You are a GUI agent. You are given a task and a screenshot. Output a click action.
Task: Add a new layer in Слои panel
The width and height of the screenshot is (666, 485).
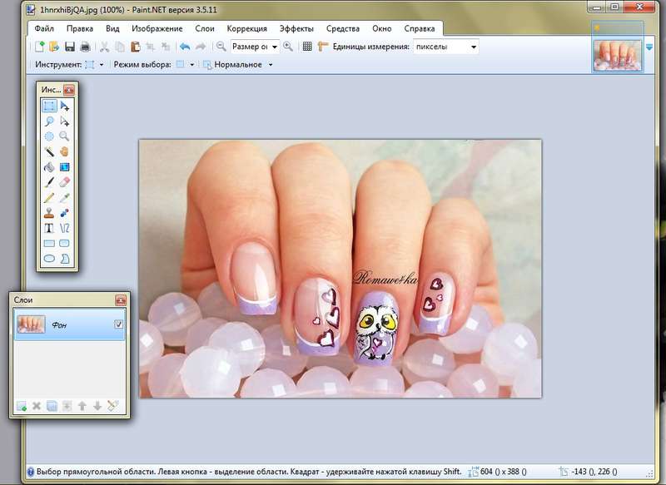[21, 406]
